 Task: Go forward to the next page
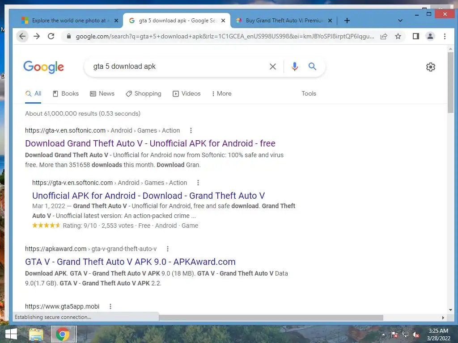coord(37,36)
